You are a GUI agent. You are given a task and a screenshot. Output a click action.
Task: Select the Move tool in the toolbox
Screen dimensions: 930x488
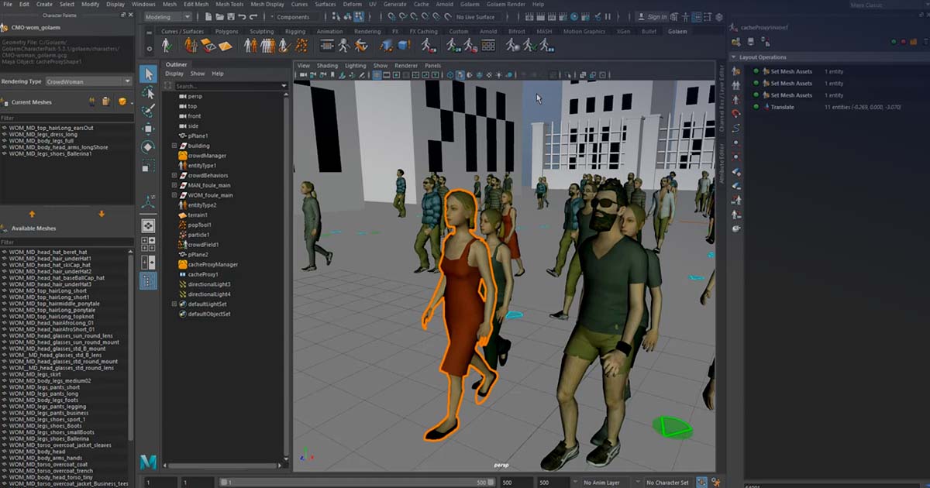(150, 129)
